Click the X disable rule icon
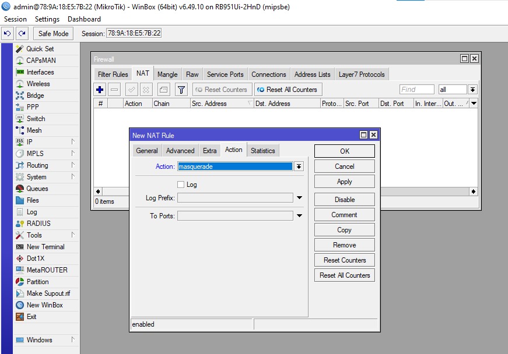This screenshot has height=354, width=508. pos(146,90)
